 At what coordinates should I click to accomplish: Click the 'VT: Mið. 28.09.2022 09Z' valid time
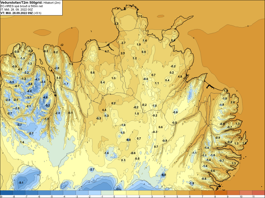16,13
